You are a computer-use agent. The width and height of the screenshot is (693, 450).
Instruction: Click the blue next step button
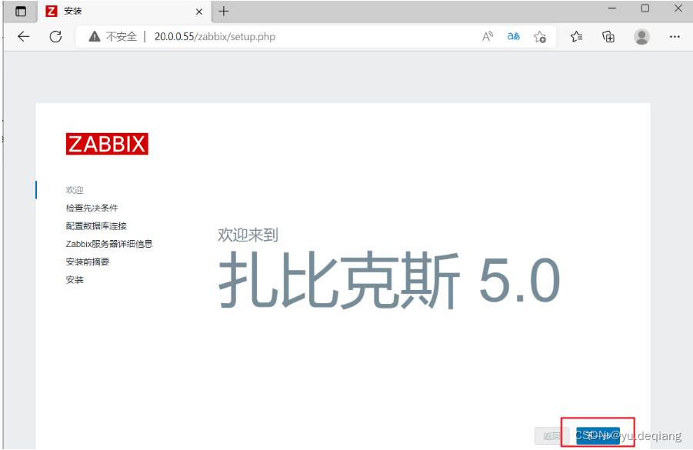[598, 436]
